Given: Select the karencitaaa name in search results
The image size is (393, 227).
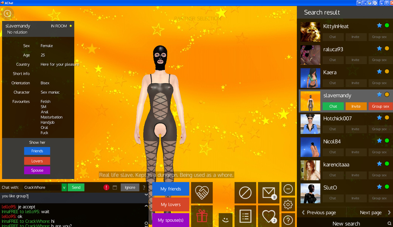Looking at the screenshot, I should click(x=336, y=164).
